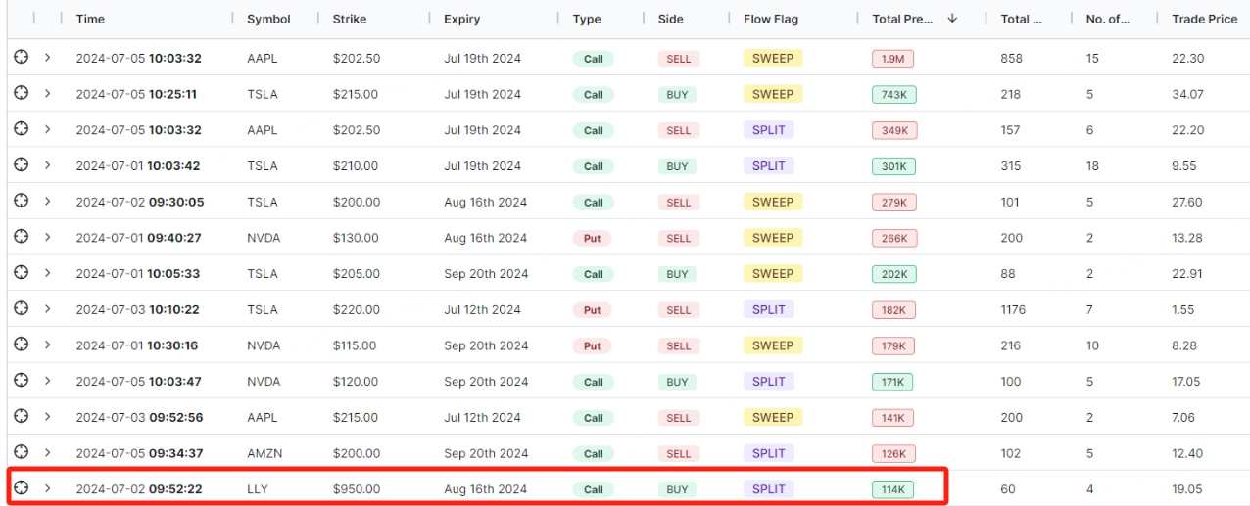
Task: Click the AMZN symbol cell
Action: [x=264, y=453]
